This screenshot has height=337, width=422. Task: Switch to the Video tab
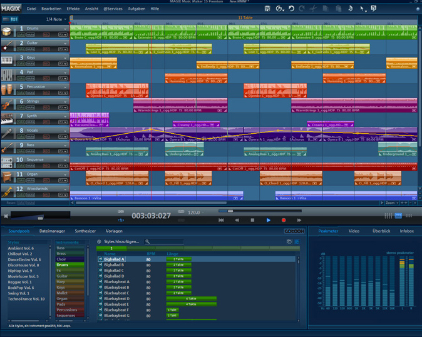354,231
